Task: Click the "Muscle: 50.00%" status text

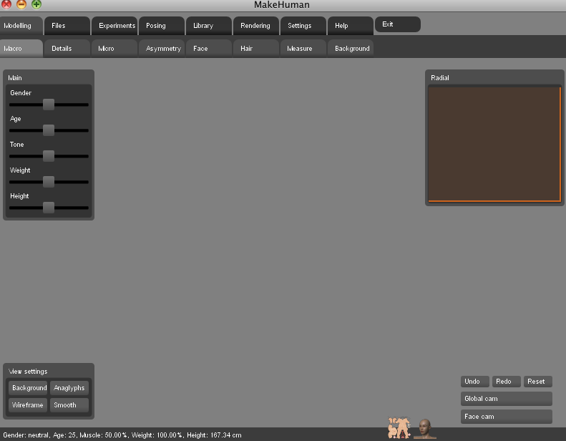Action: (x=104, y=435)
